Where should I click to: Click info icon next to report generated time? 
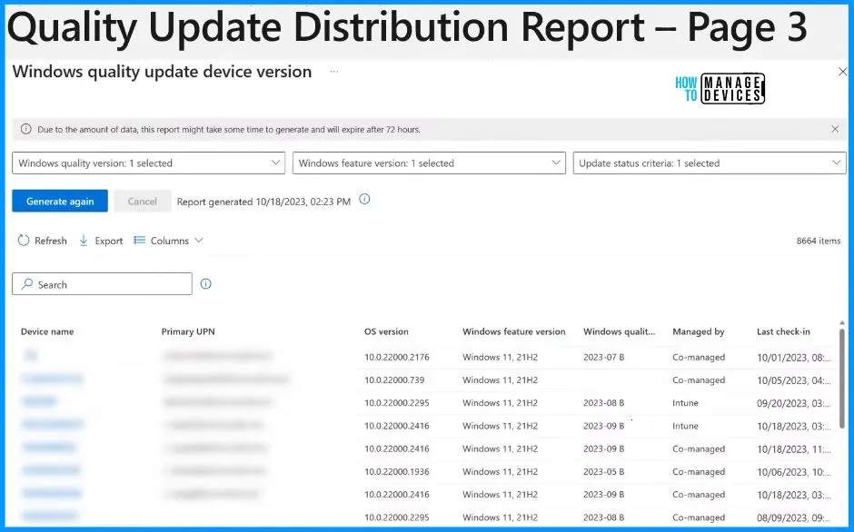pos(364,200)
